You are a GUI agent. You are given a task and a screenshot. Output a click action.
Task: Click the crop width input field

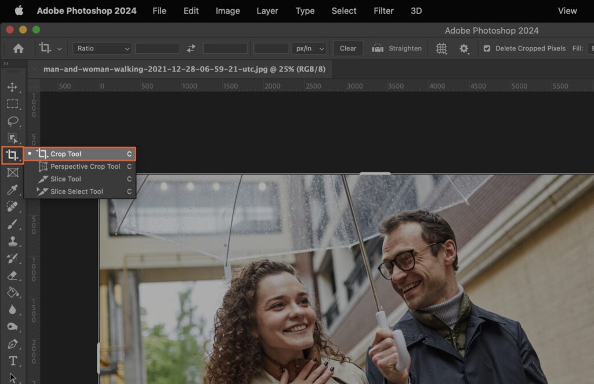[x=156, y=48]
